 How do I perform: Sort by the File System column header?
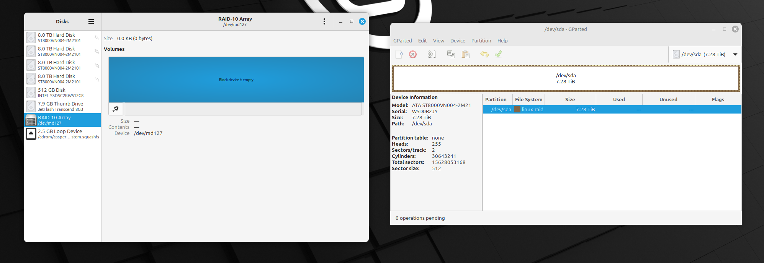point(528,99)
